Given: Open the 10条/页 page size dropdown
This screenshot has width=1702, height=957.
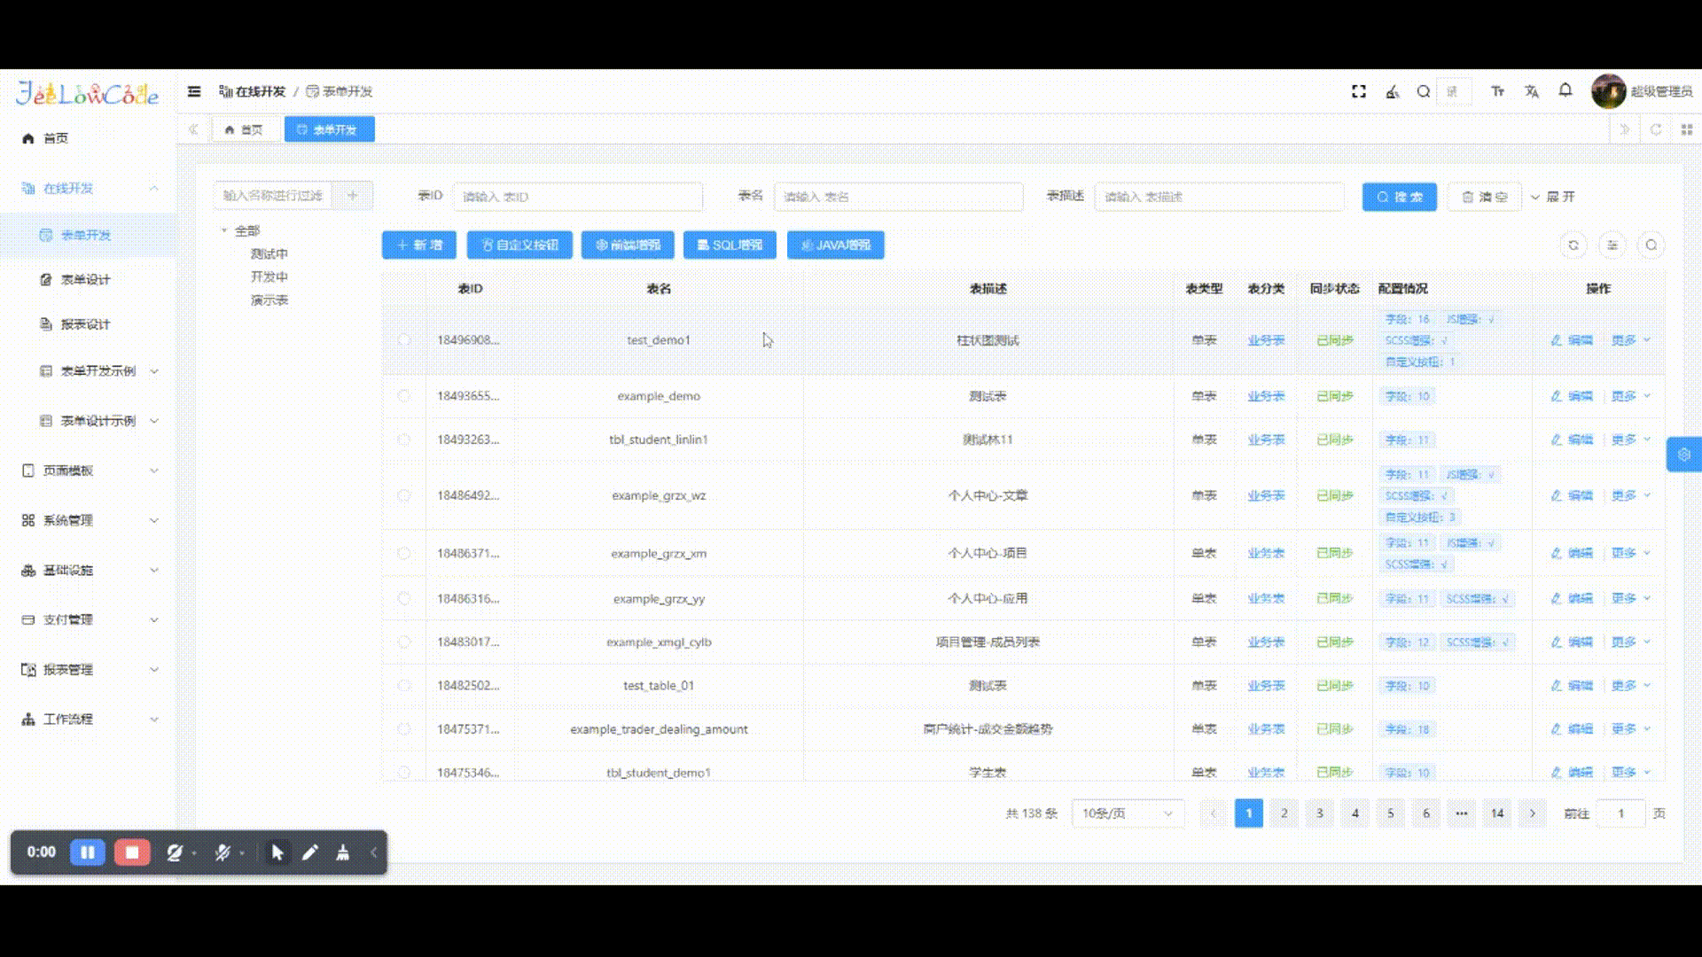Looking at the screenshot, I should pos(1127,813).
